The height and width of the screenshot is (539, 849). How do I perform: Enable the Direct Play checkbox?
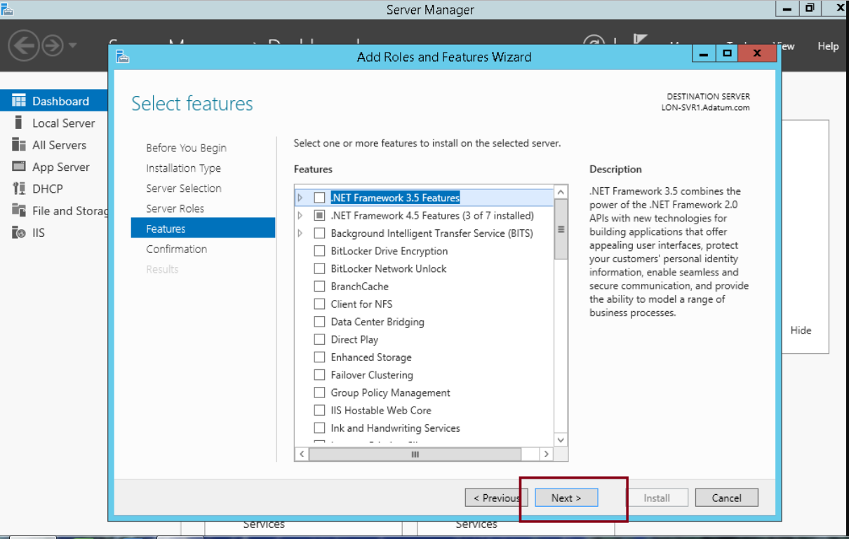[x=319, y=340]
